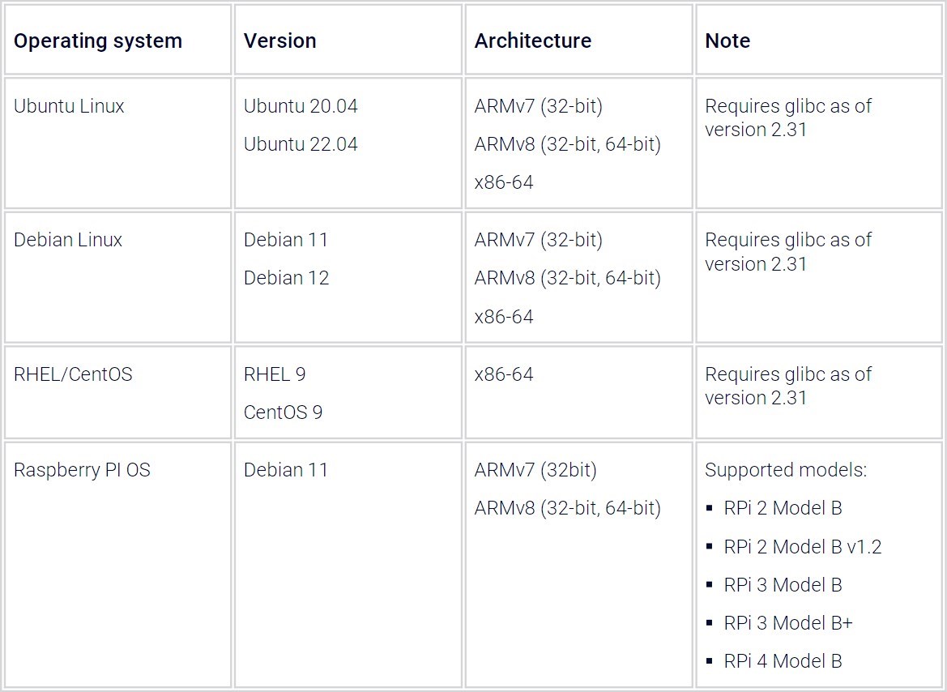Screen dimensions: 947x692
Task: Click the x86-64 architecture cell for RHEL/CentOS
Action: coord(504,374)
